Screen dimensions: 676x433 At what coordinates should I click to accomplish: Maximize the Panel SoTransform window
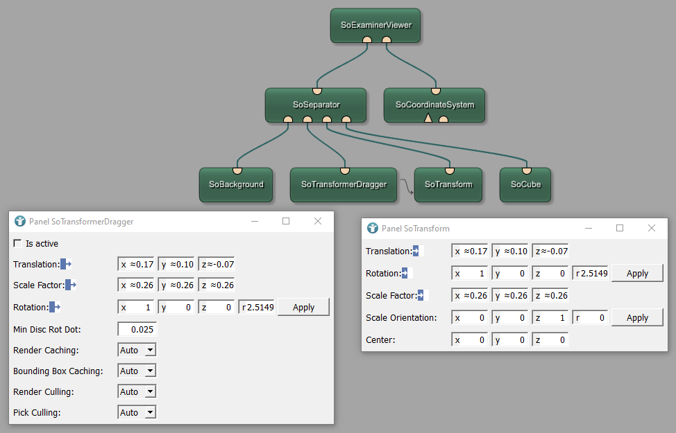point(620,228)
